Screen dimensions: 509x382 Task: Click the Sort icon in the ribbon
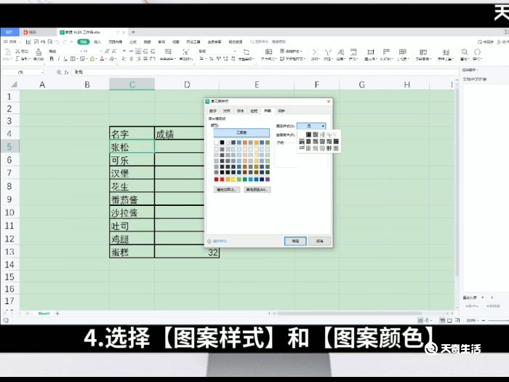(x=340, y=52)
